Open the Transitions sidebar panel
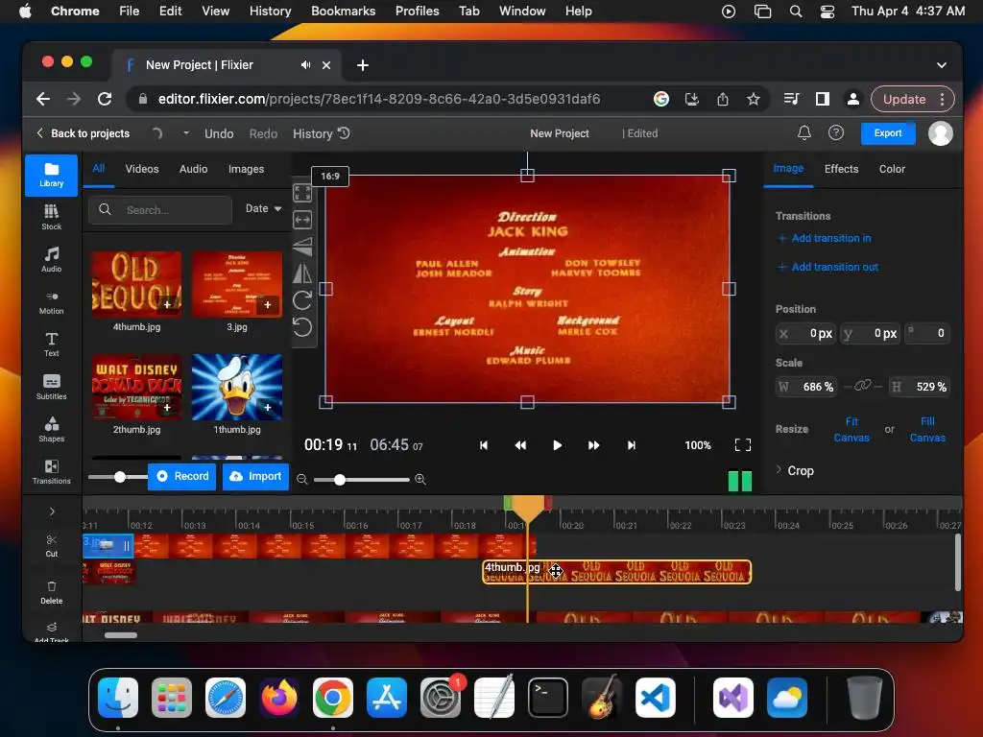 tap(52, 471)
